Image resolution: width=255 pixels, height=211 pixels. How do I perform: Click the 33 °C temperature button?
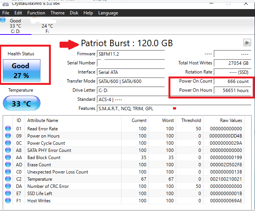click(22, 103)
